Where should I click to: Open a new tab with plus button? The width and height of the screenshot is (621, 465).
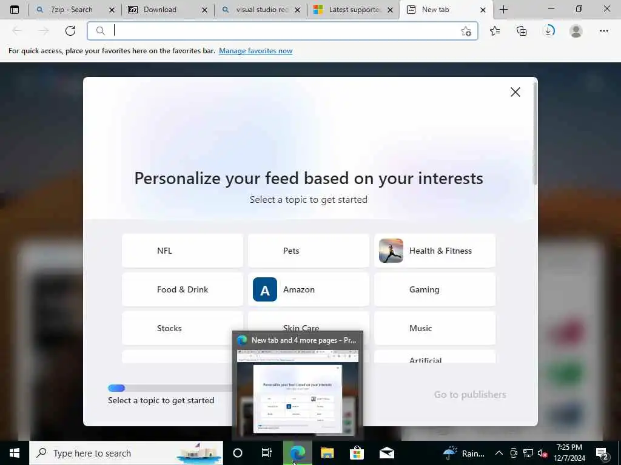coord(504,10)
